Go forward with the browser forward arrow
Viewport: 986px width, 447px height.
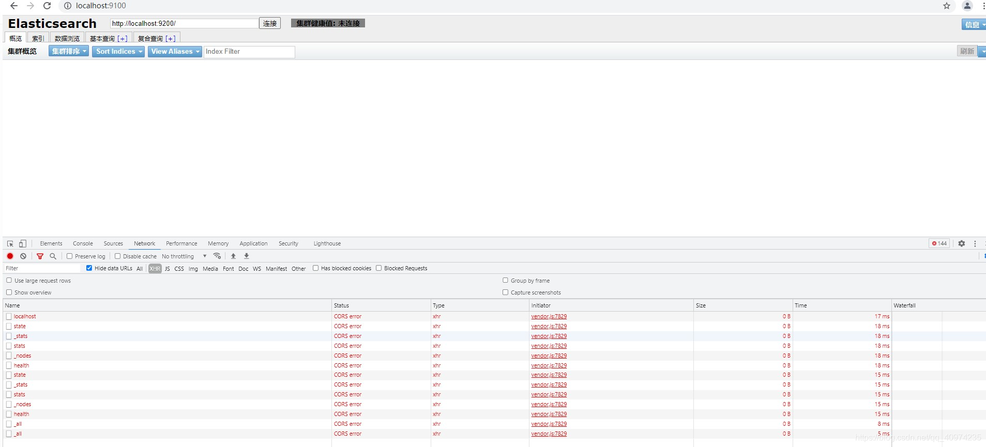31,6
